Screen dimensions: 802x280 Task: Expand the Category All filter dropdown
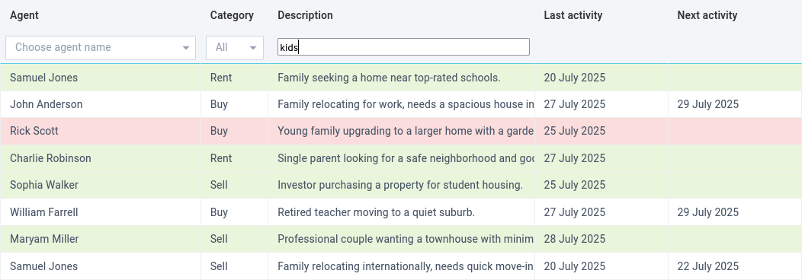[x=235, y=47]
